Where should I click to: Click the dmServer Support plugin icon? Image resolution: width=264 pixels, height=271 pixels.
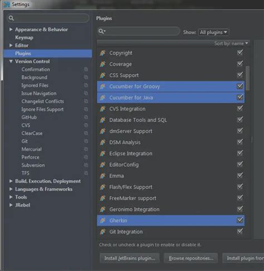click(x=102, y=131)
